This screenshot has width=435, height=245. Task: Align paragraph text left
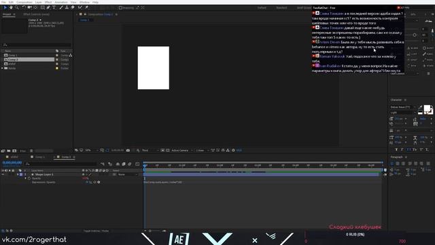tap(392, 163)
